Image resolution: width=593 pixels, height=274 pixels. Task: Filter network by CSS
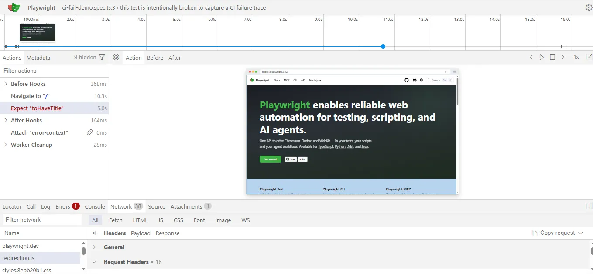178,220
